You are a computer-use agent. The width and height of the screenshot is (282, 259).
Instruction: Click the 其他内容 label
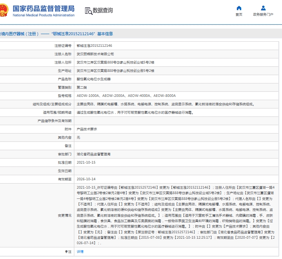[x=65, y=137]
